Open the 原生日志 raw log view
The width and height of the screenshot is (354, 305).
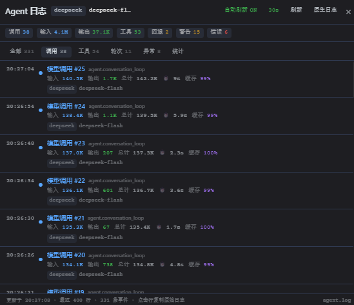pyautogui.click(x=325, y=10)
